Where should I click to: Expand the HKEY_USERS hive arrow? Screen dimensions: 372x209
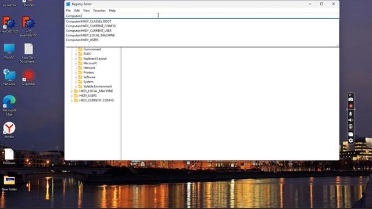(x=71, y=96)
